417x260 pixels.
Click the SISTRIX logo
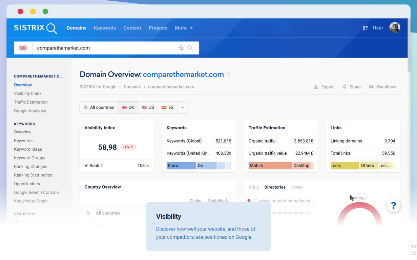[35, 28]
